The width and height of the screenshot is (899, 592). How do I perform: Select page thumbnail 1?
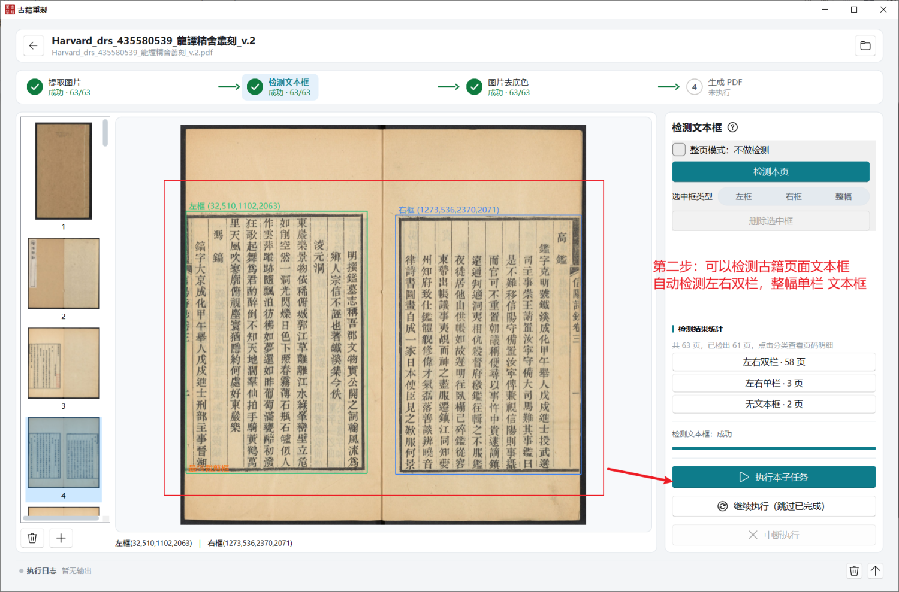click(x=64, y=171)
